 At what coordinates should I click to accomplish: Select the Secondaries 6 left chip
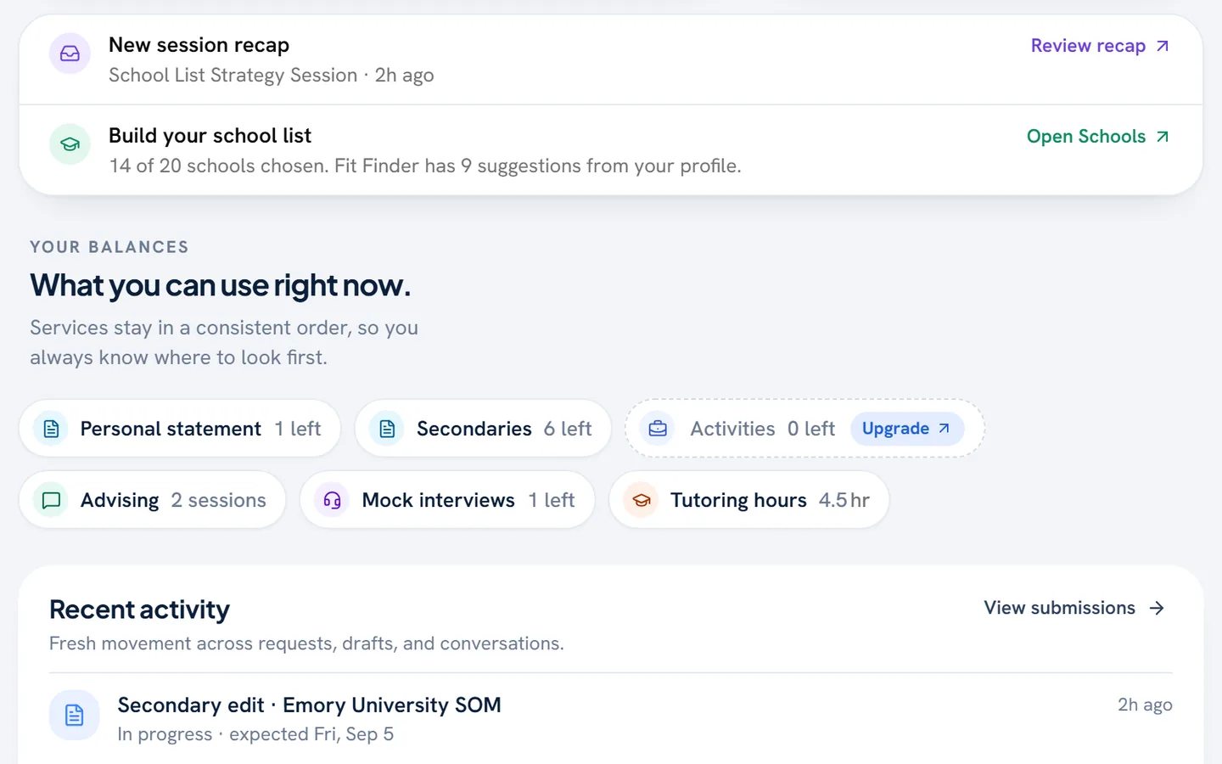tap(483, 429)
